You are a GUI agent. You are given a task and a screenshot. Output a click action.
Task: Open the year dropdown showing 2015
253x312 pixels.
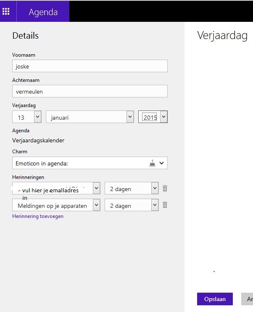153,117
